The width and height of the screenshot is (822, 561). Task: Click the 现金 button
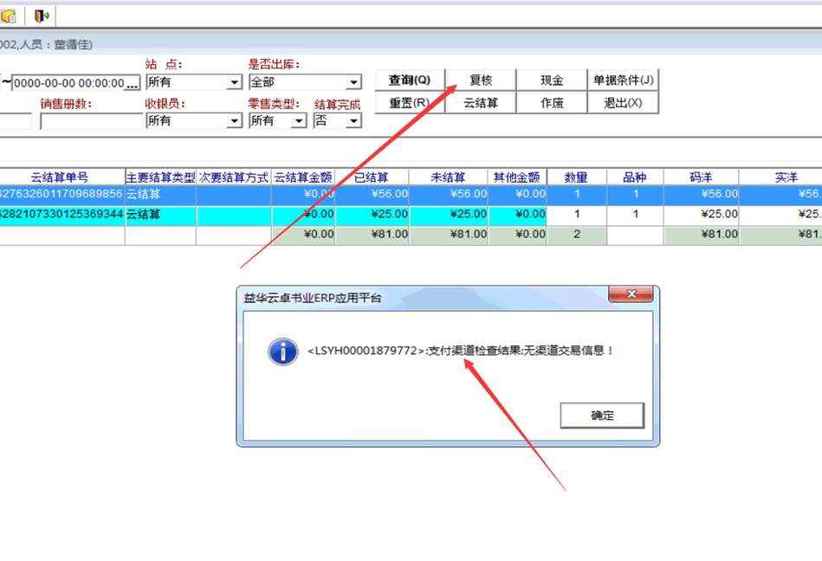[552, 81]
